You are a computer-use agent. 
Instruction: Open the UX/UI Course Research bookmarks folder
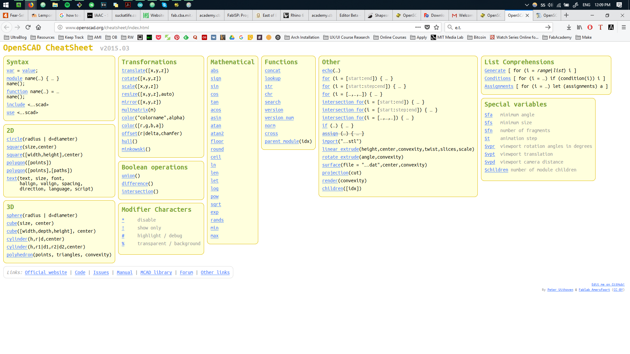(346, 37)
